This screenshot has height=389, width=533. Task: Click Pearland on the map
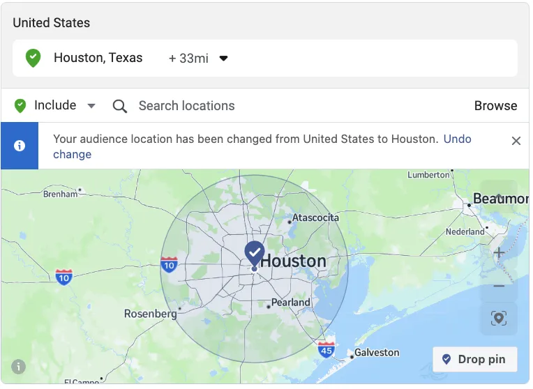pyautogui.click(x=291, y=303)
